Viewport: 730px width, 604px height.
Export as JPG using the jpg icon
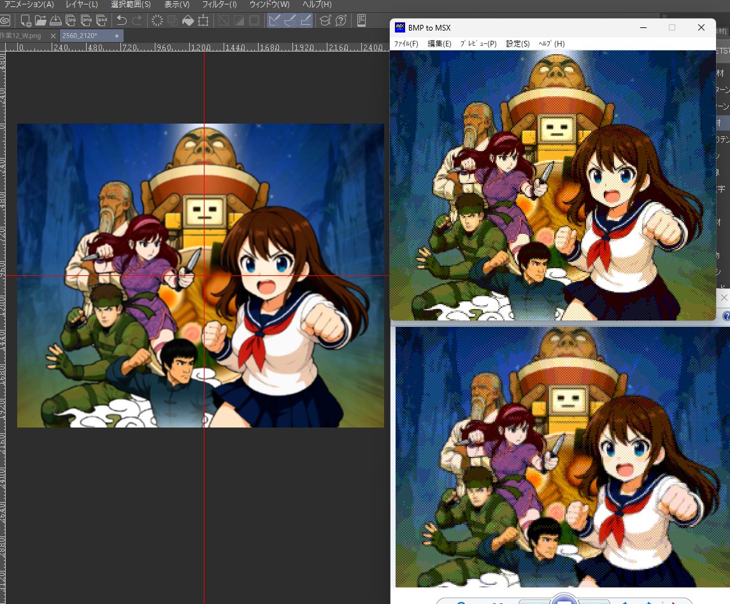point(71,20)
